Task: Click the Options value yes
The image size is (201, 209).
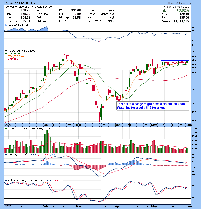Action: [x=112, y=10]
